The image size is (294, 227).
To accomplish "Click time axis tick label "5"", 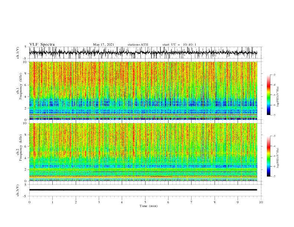I will (145, 202).
